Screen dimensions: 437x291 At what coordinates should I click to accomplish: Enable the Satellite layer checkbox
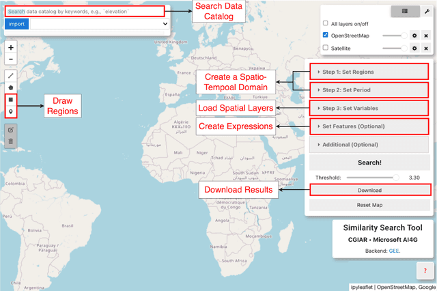[x=325, y=47]
